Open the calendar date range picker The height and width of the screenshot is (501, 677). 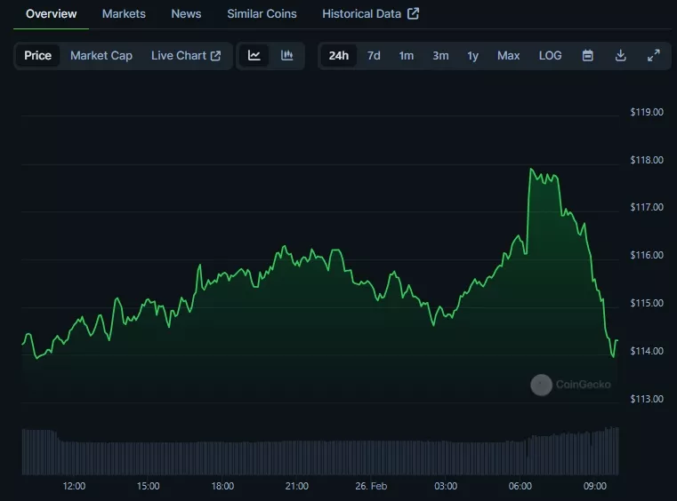[x=588, y=55]
